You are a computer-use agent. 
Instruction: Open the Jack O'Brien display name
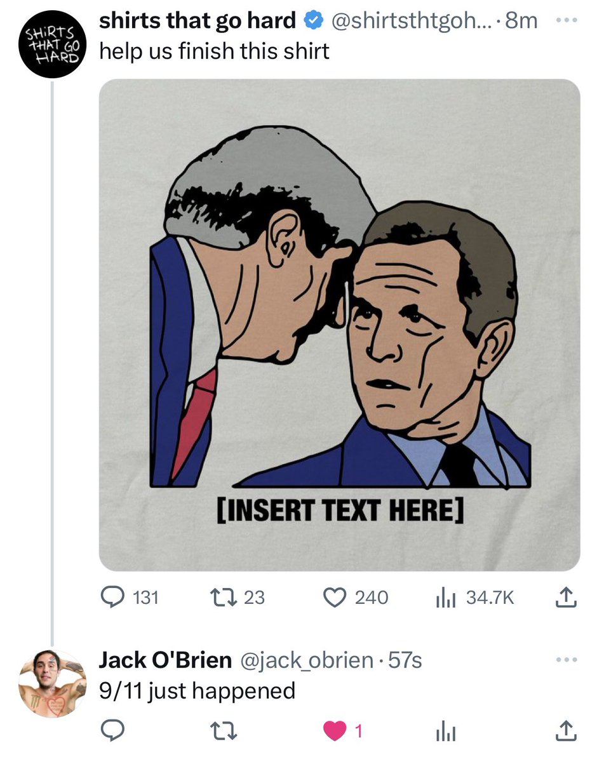165,660
